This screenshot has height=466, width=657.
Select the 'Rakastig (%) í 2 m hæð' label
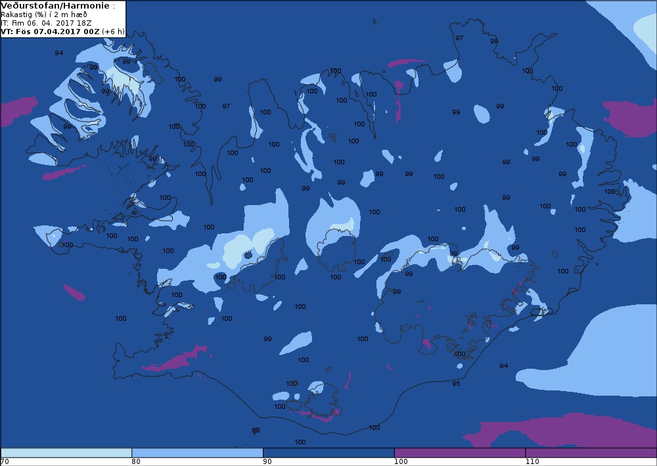pyautogui.click(x=44, y=14)
